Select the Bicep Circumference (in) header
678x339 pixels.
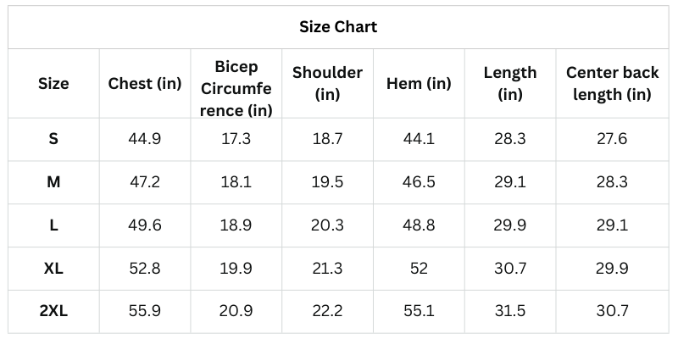(x=236, y=88)
